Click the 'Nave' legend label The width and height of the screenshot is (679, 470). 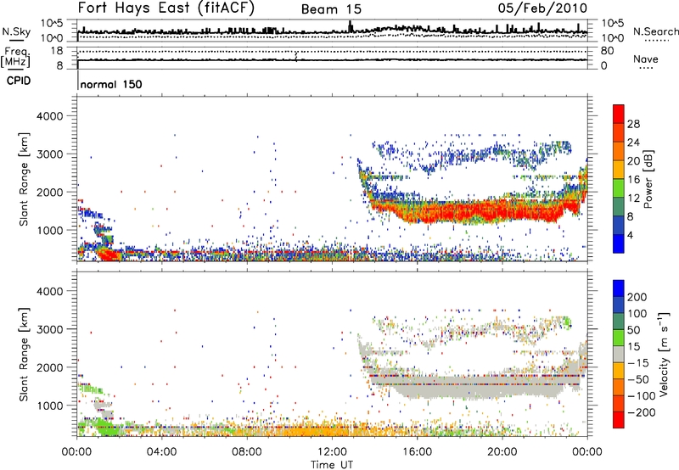(646, 59)
